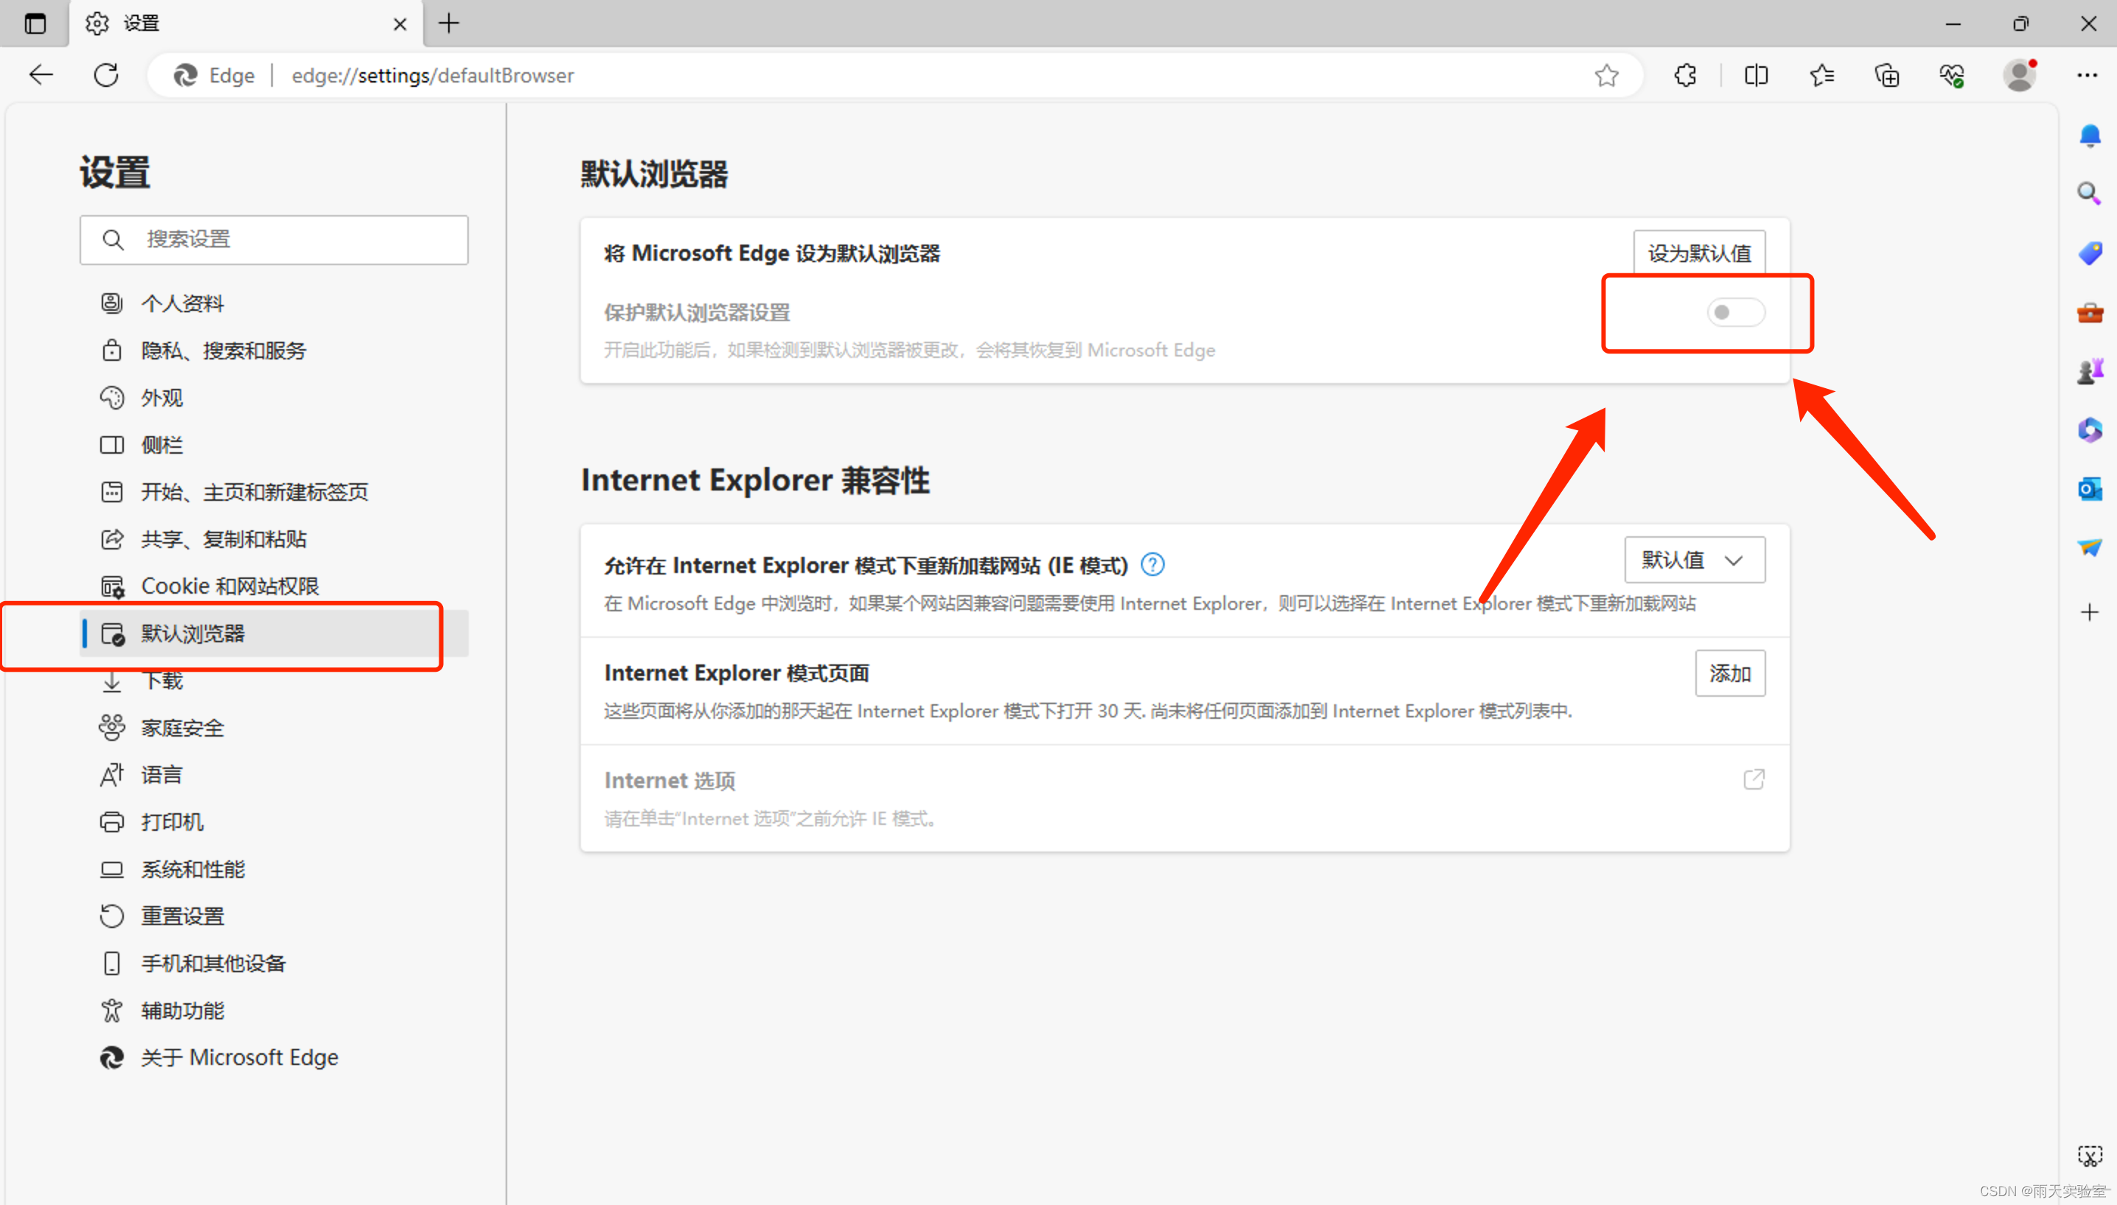The image size is (2117, 1205).
Task: Open the Collections icon in toolbar
Action: 1887,75
